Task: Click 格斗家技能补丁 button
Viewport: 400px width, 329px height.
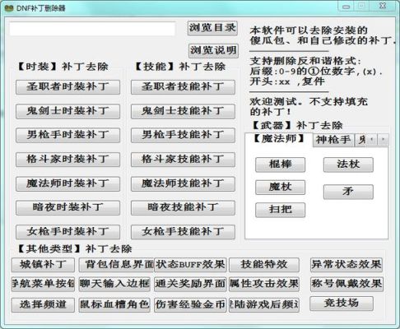Action: tap(183, 160)
